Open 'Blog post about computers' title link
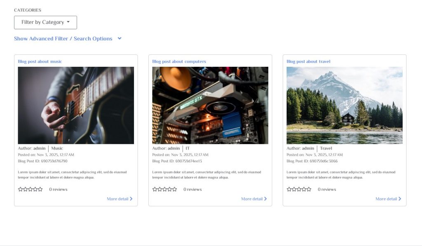 pos(179,61)
